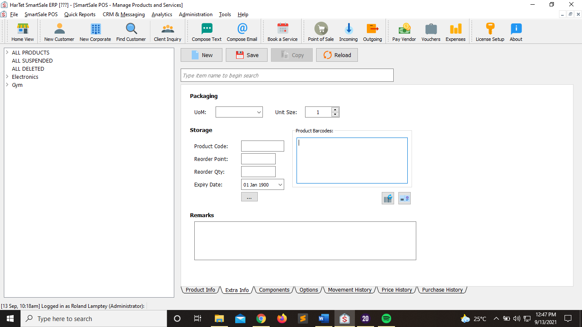
Task: Click the New product button
Action: tap(202, 55)
